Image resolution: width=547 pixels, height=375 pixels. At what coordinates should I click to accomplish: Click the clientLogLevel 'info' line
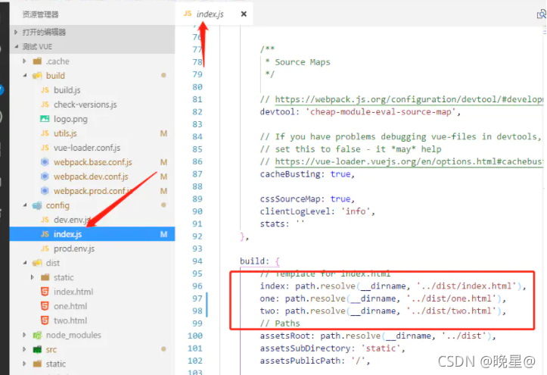318,211
